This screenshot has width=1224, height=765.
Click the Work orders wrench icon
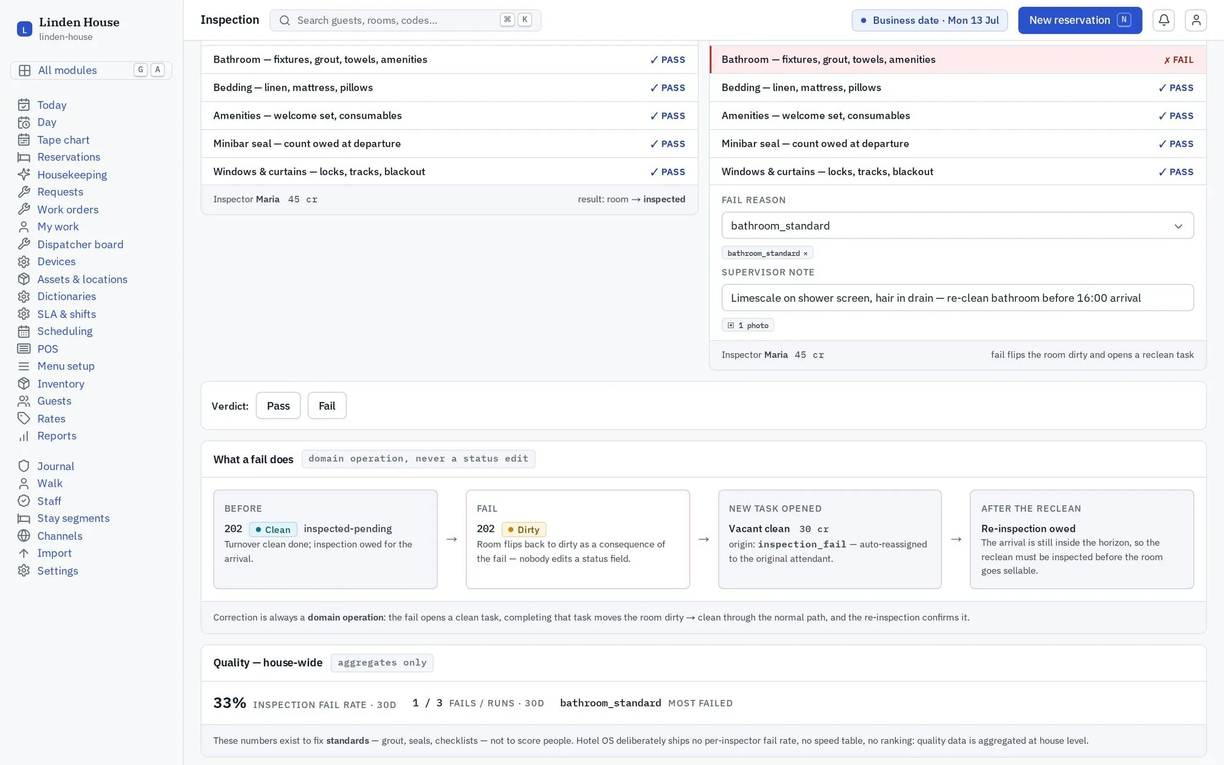(24, 209)
